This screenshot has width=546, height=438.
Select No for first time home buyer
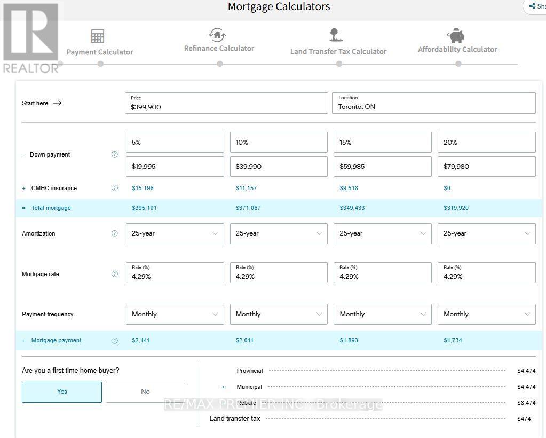pos(145,392)
